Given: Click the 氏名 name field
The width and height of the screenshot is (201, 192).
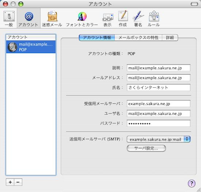Looking at the screenshot, I should (x=158, y=87).
